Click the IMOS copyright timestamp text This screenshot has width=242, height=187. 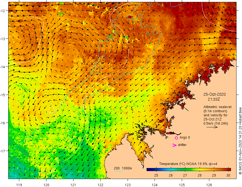240,141
